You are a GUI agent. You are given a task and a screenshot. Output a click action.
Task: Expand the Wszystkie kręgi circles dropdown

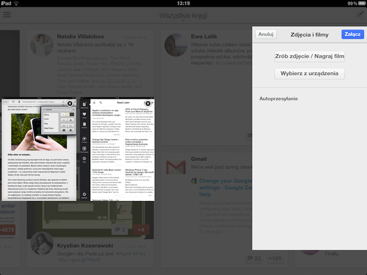tap(183, 16)
